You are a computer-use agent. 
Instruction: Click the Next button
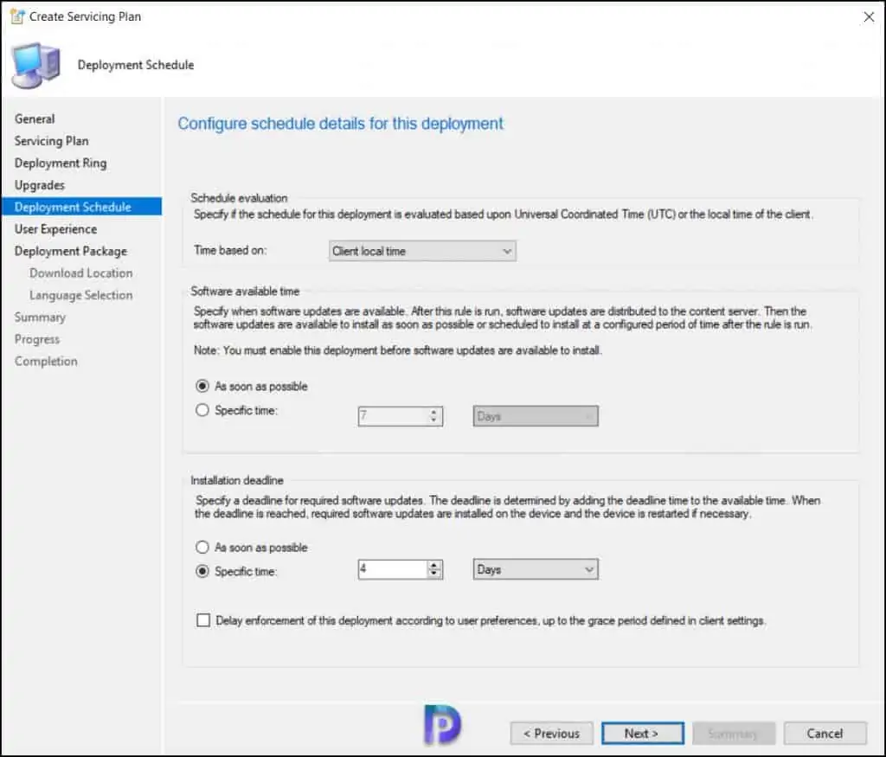[x=643, y=734]
